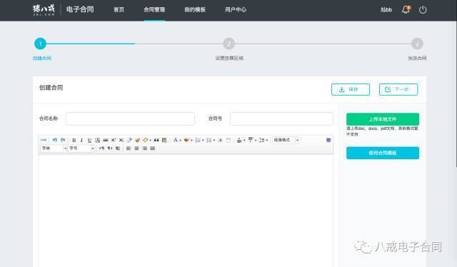Image resolution: width=457 pixels, height=267 pixels.
Task: Click the 下一步 next step button
Action: point(398,89)
